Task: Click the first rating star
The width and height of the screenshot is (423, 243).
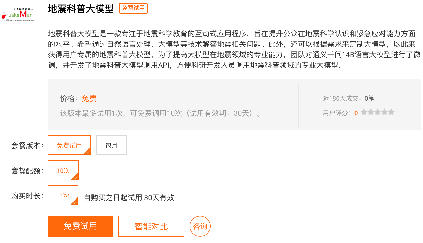Action: [x=364, y=112]
